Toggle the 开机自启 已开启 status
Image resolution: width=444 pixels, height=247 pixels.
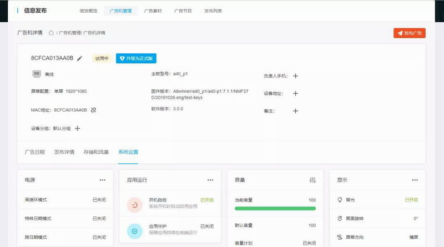pyautogui.click(x=206, y=200)
